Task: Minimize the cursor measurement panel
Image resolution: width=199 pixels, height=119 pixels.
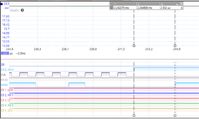Action: [177, 4]
